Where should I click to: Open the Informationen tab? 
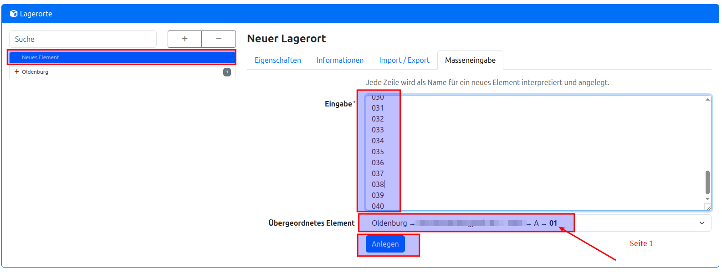point(340,60)
